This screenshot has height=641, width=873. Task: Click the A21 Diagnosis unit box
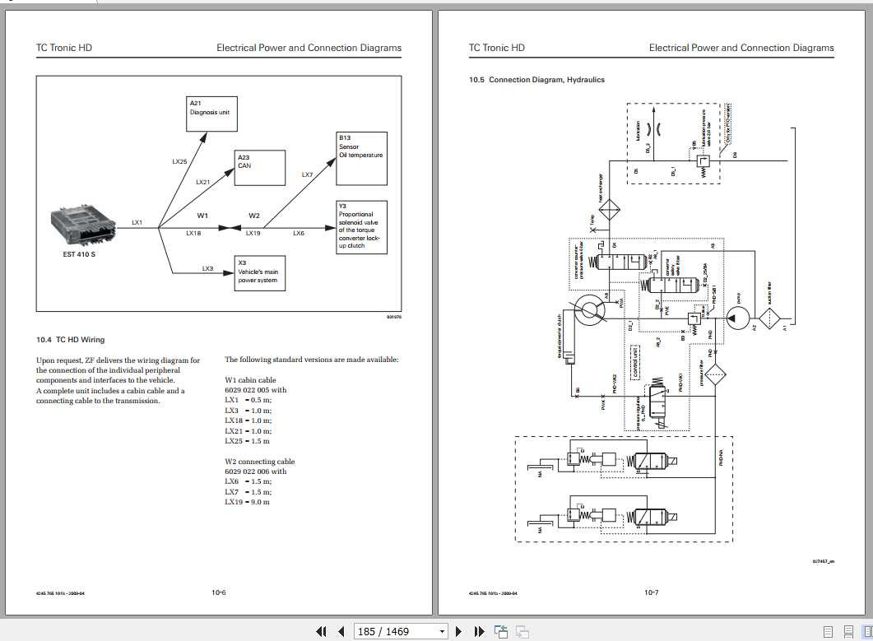[x=211, y=114]
